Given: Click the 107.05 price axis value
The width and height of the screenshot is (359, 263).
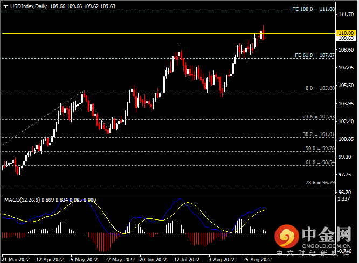Looking at the screenshot, I should [346, 68].
